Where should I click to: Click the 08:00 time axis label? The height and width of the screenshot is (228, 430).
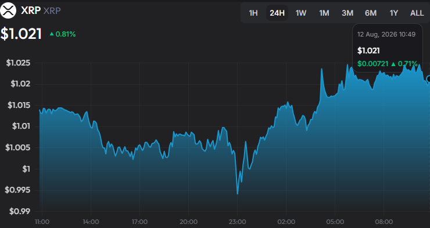point(384,222)
